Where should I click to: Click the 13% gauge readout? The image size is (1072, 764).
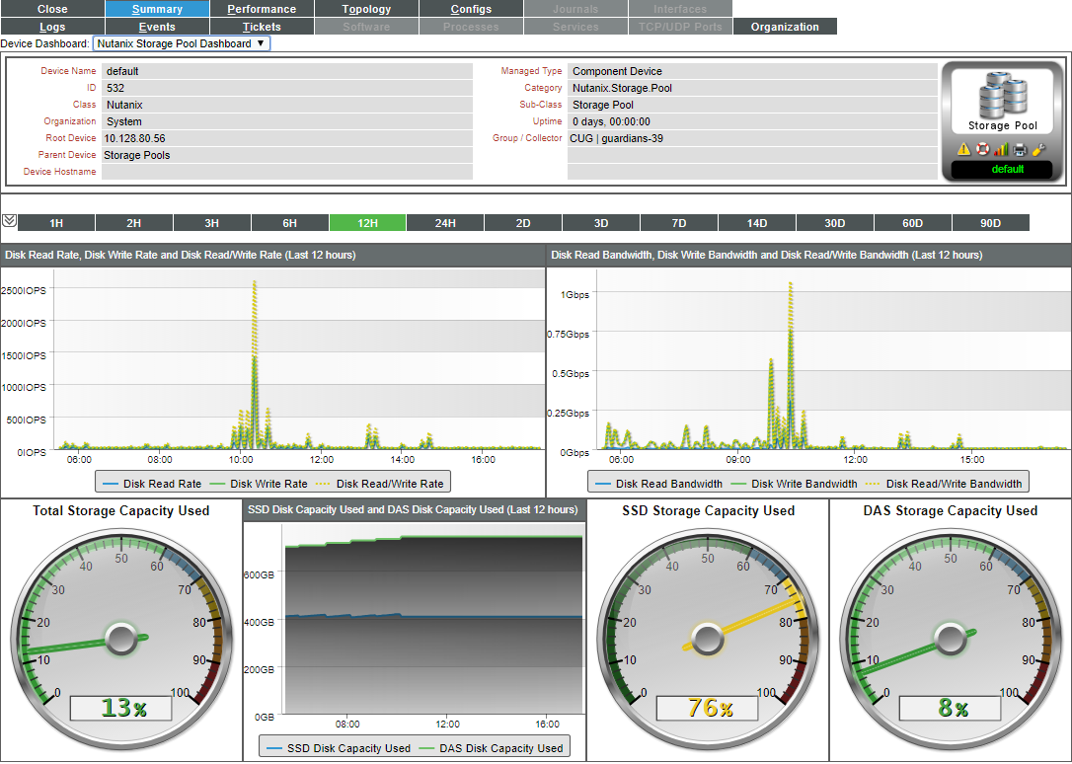click(x=121, y=708)
